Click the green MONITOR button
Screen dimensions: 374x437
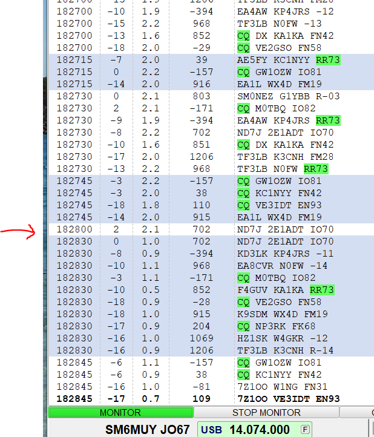[121, 412]
